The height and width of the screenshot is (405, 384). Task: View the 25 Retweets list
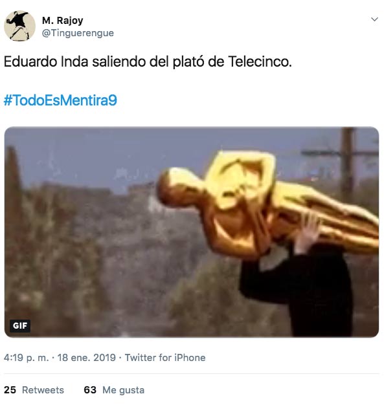click(34, 390)
